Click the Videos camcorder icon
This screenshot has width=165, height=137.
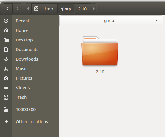coord(6,88)
